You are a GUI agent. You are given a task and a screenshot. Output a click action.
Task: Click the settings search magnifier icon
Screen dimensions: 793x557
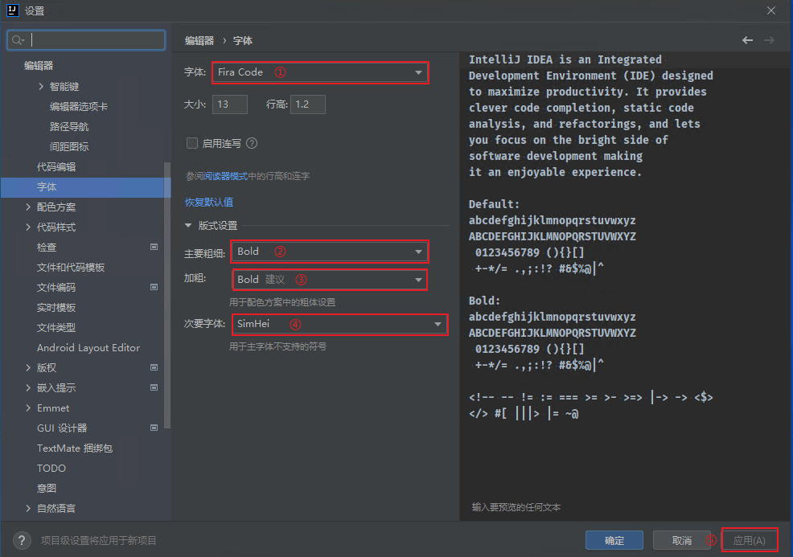click(x=18, y=40)
